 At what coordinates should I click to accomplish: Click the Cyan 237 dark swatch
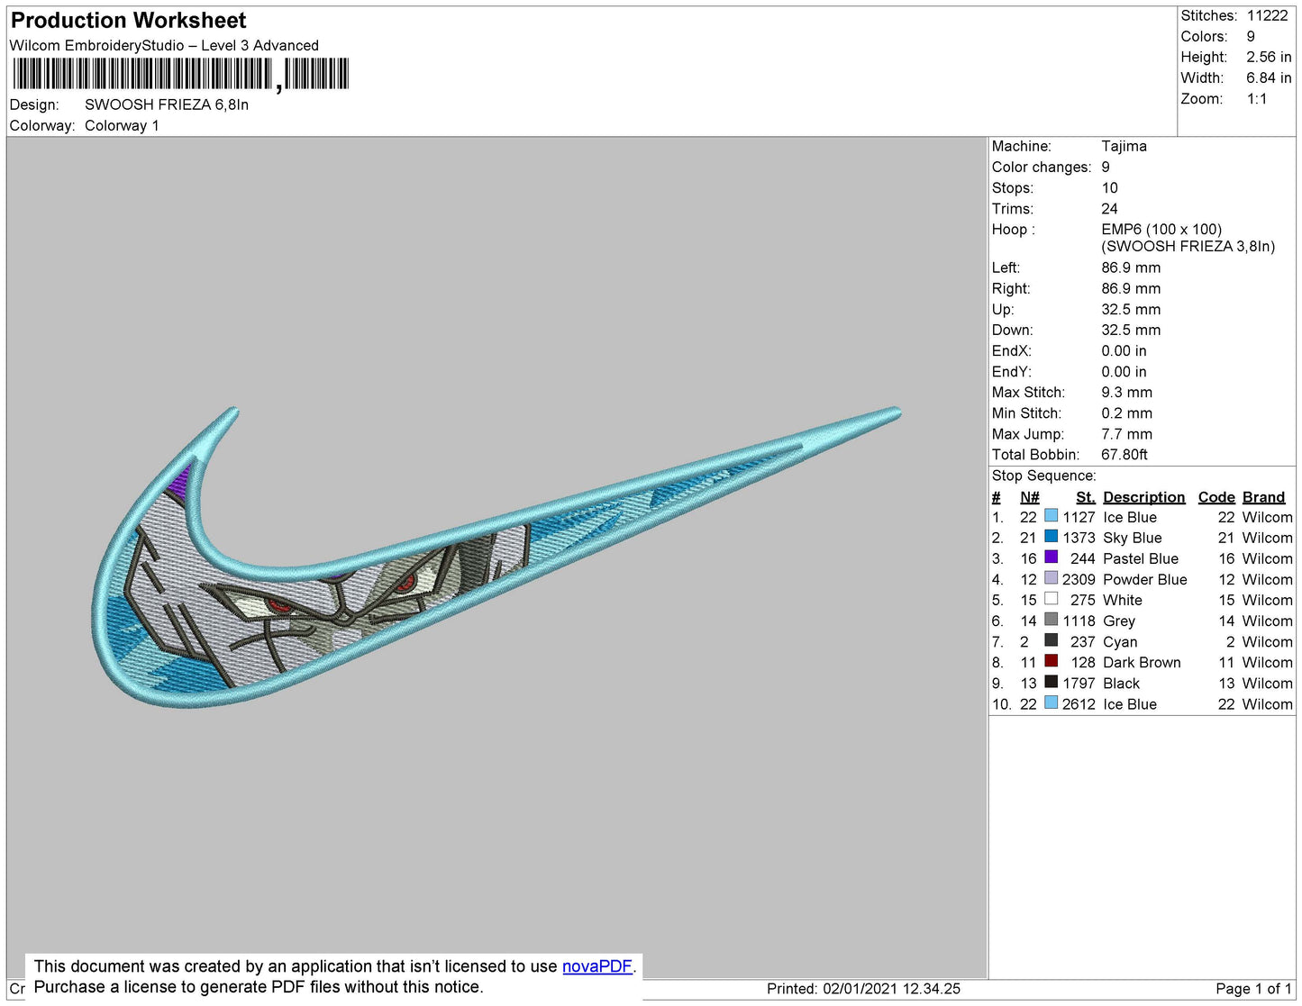pos(1051,640)
